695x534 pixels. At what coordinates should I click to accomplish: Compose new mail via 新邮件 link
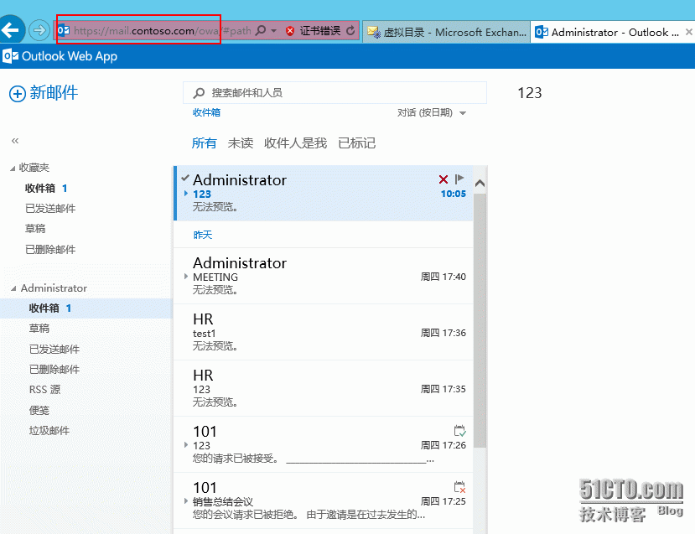pos(54,92)
